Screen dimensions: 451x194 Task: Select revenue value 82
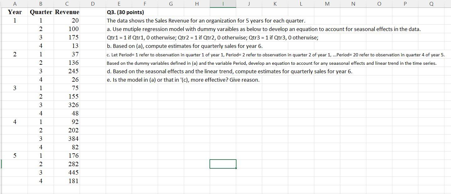tap(67, 147)
